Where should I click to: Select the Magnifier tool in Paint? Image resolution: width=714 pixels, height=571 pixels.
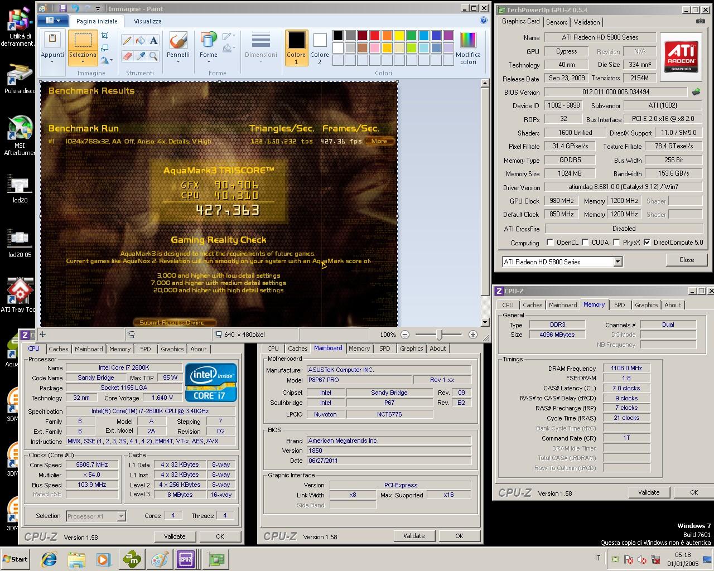point(153,56)
